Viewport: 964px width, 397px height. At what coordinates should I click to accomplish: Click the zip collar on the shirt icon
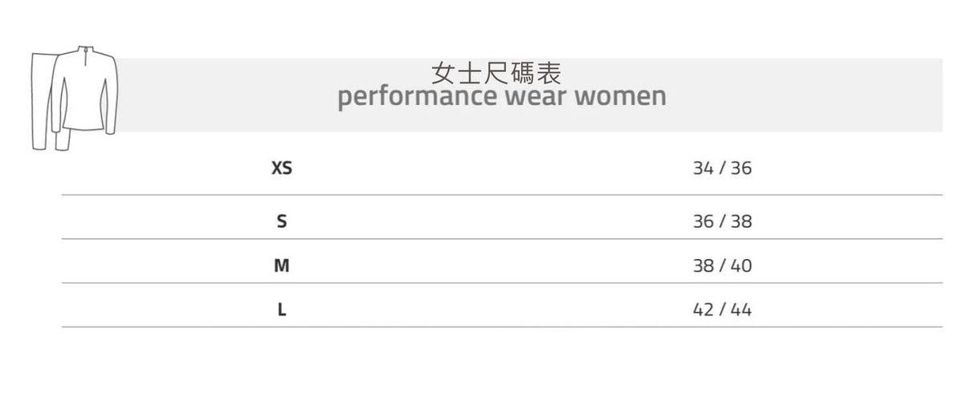coord(84,53)
